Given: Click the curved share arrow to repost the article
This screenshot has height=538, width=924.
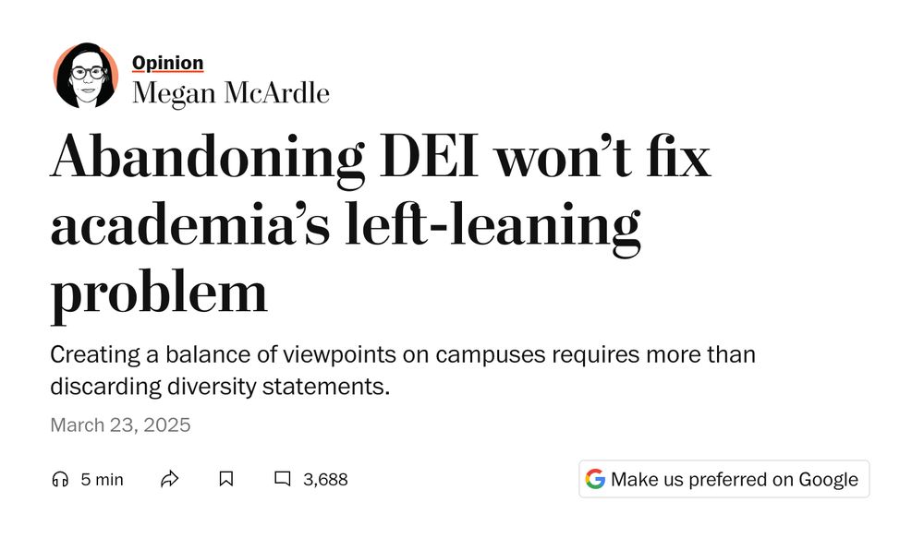Looking at the screenshot, I should pyautogui.click(x=169, y=479).
